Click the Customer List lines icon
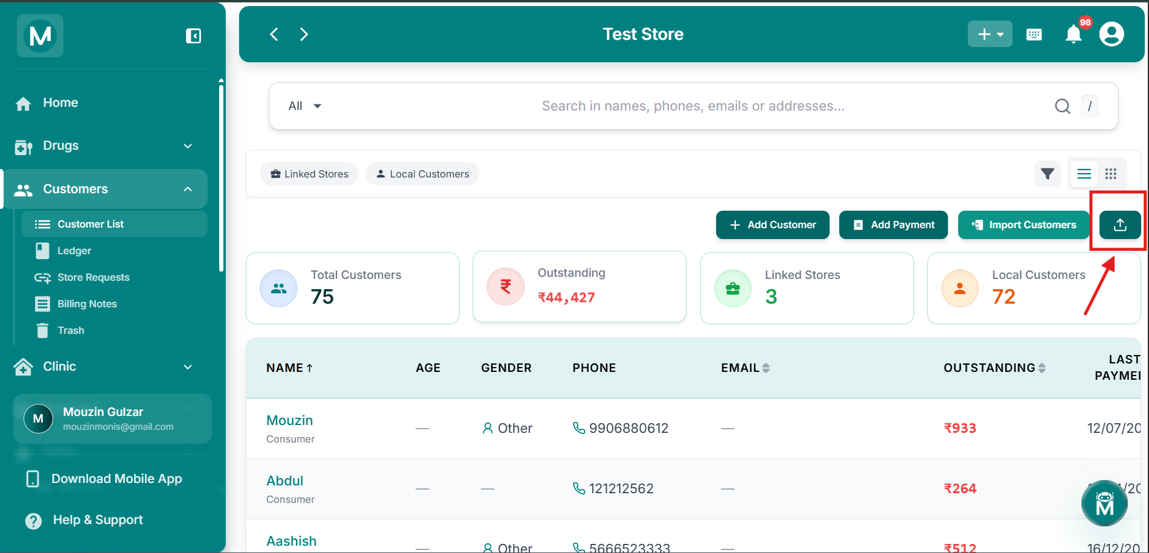This screenshot has width=1149, height=553. click(42, 224)
